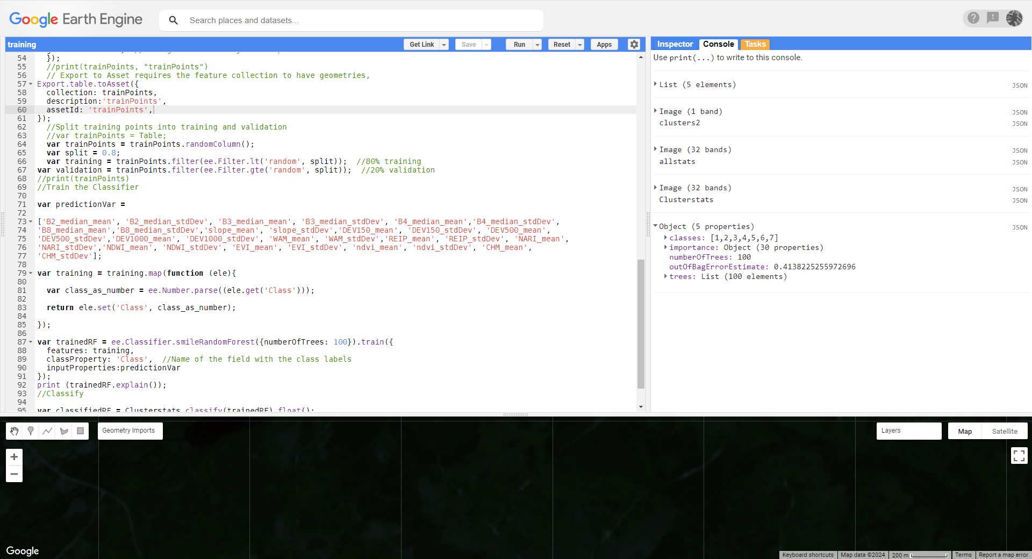Open the Help question mark icon
This screenshot has height=559, width=1032.
point(973,18)
